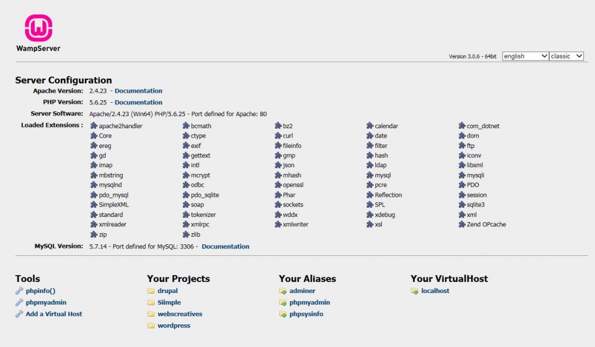Click puzzle icon beside bcmath

(x=186, y=125)
